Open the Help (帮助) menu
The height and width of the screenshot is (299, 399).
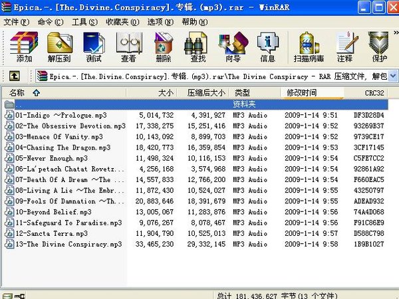pyautogui.click(x=195, y=22)
